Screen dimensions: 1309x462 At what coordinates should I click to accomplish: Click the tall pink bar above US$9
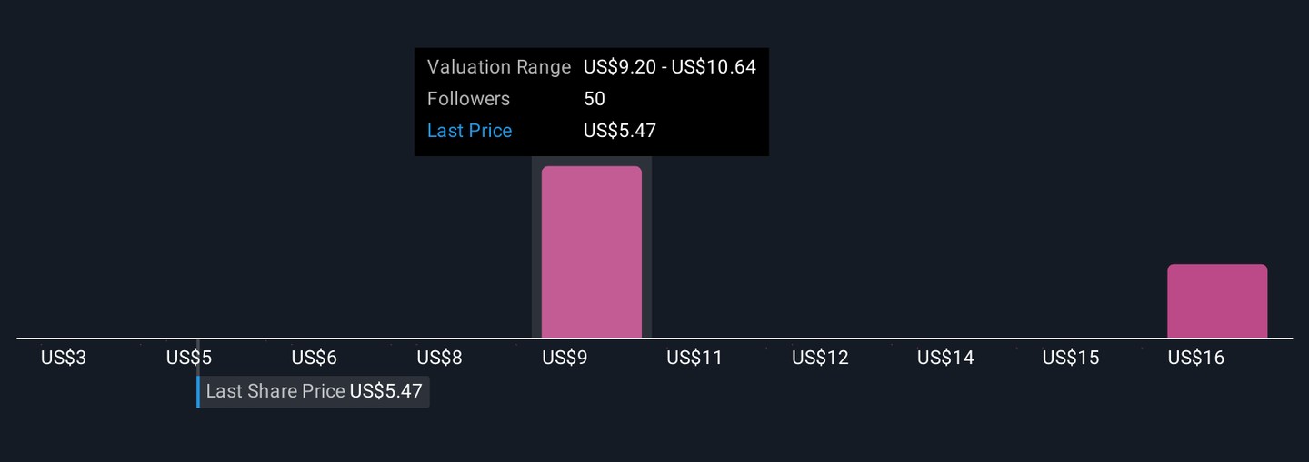tap(591, 252)
